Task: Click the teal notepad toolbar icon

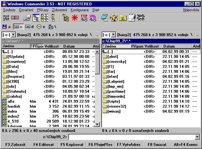Action: point(104,18)
